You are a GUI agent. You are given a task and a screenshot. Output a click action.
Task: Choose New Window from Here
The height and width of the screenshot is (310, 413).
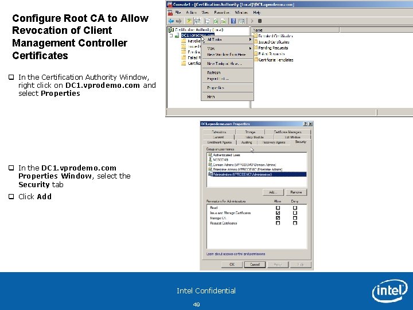coord(227,55)
